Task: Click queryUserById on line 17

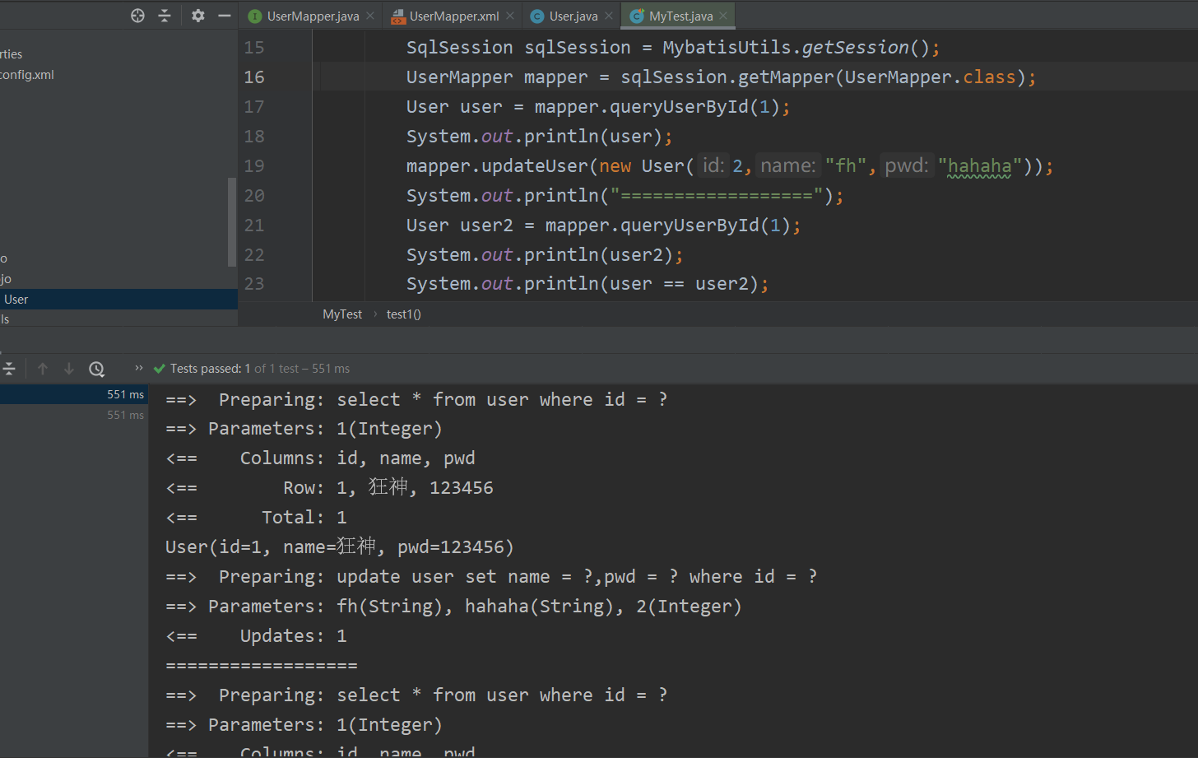Action: (x=679, y=107)
